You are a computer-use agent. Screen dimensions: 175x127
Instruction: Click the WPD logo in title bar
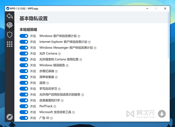pyautogui.click(x=8, y=9)
